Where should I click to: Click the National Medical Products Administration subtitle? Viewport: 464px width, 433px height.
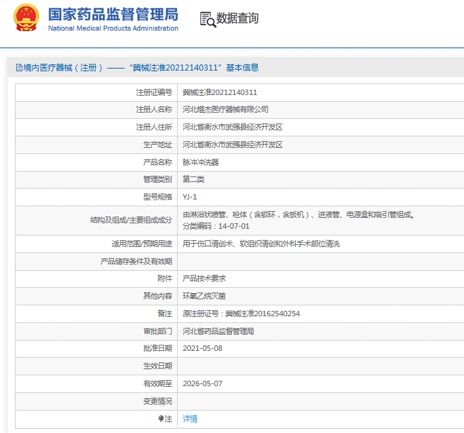113,29
